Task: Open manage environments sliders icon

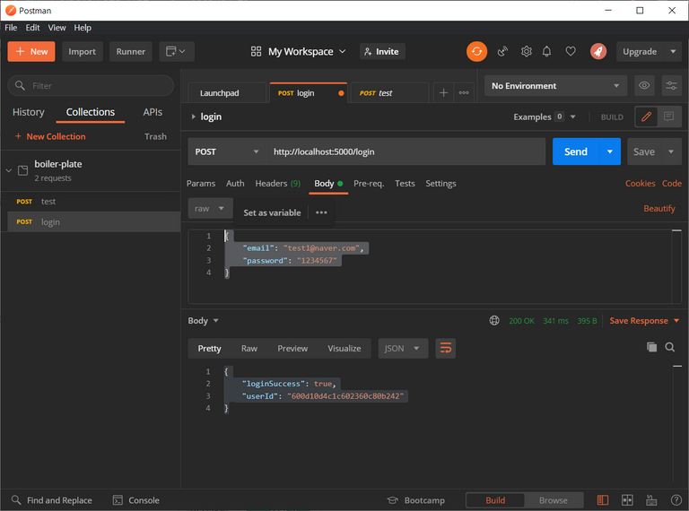Action: pyautogui.click(x=671, y=85)
